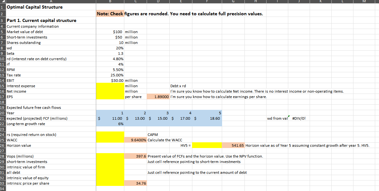Click the yellow rs required return cell
This screenshot has height=191, width=379.
tap(110, 134)
